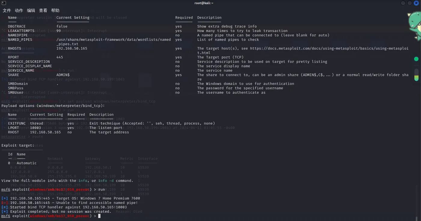Click the wordlists named_pipes.txt path value
This screenshot has width=421, height=221.
click(x=114, y=42)
